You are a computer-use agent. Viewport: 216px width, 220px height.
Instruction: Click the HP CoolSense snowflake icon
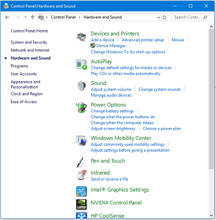coord(82,215)
